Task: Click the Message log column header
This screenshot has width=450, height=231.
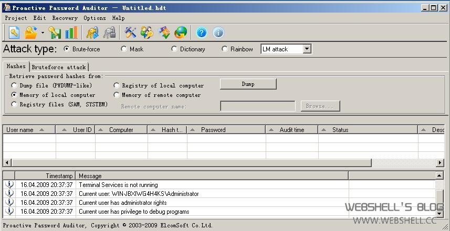Action: (212, 175)
